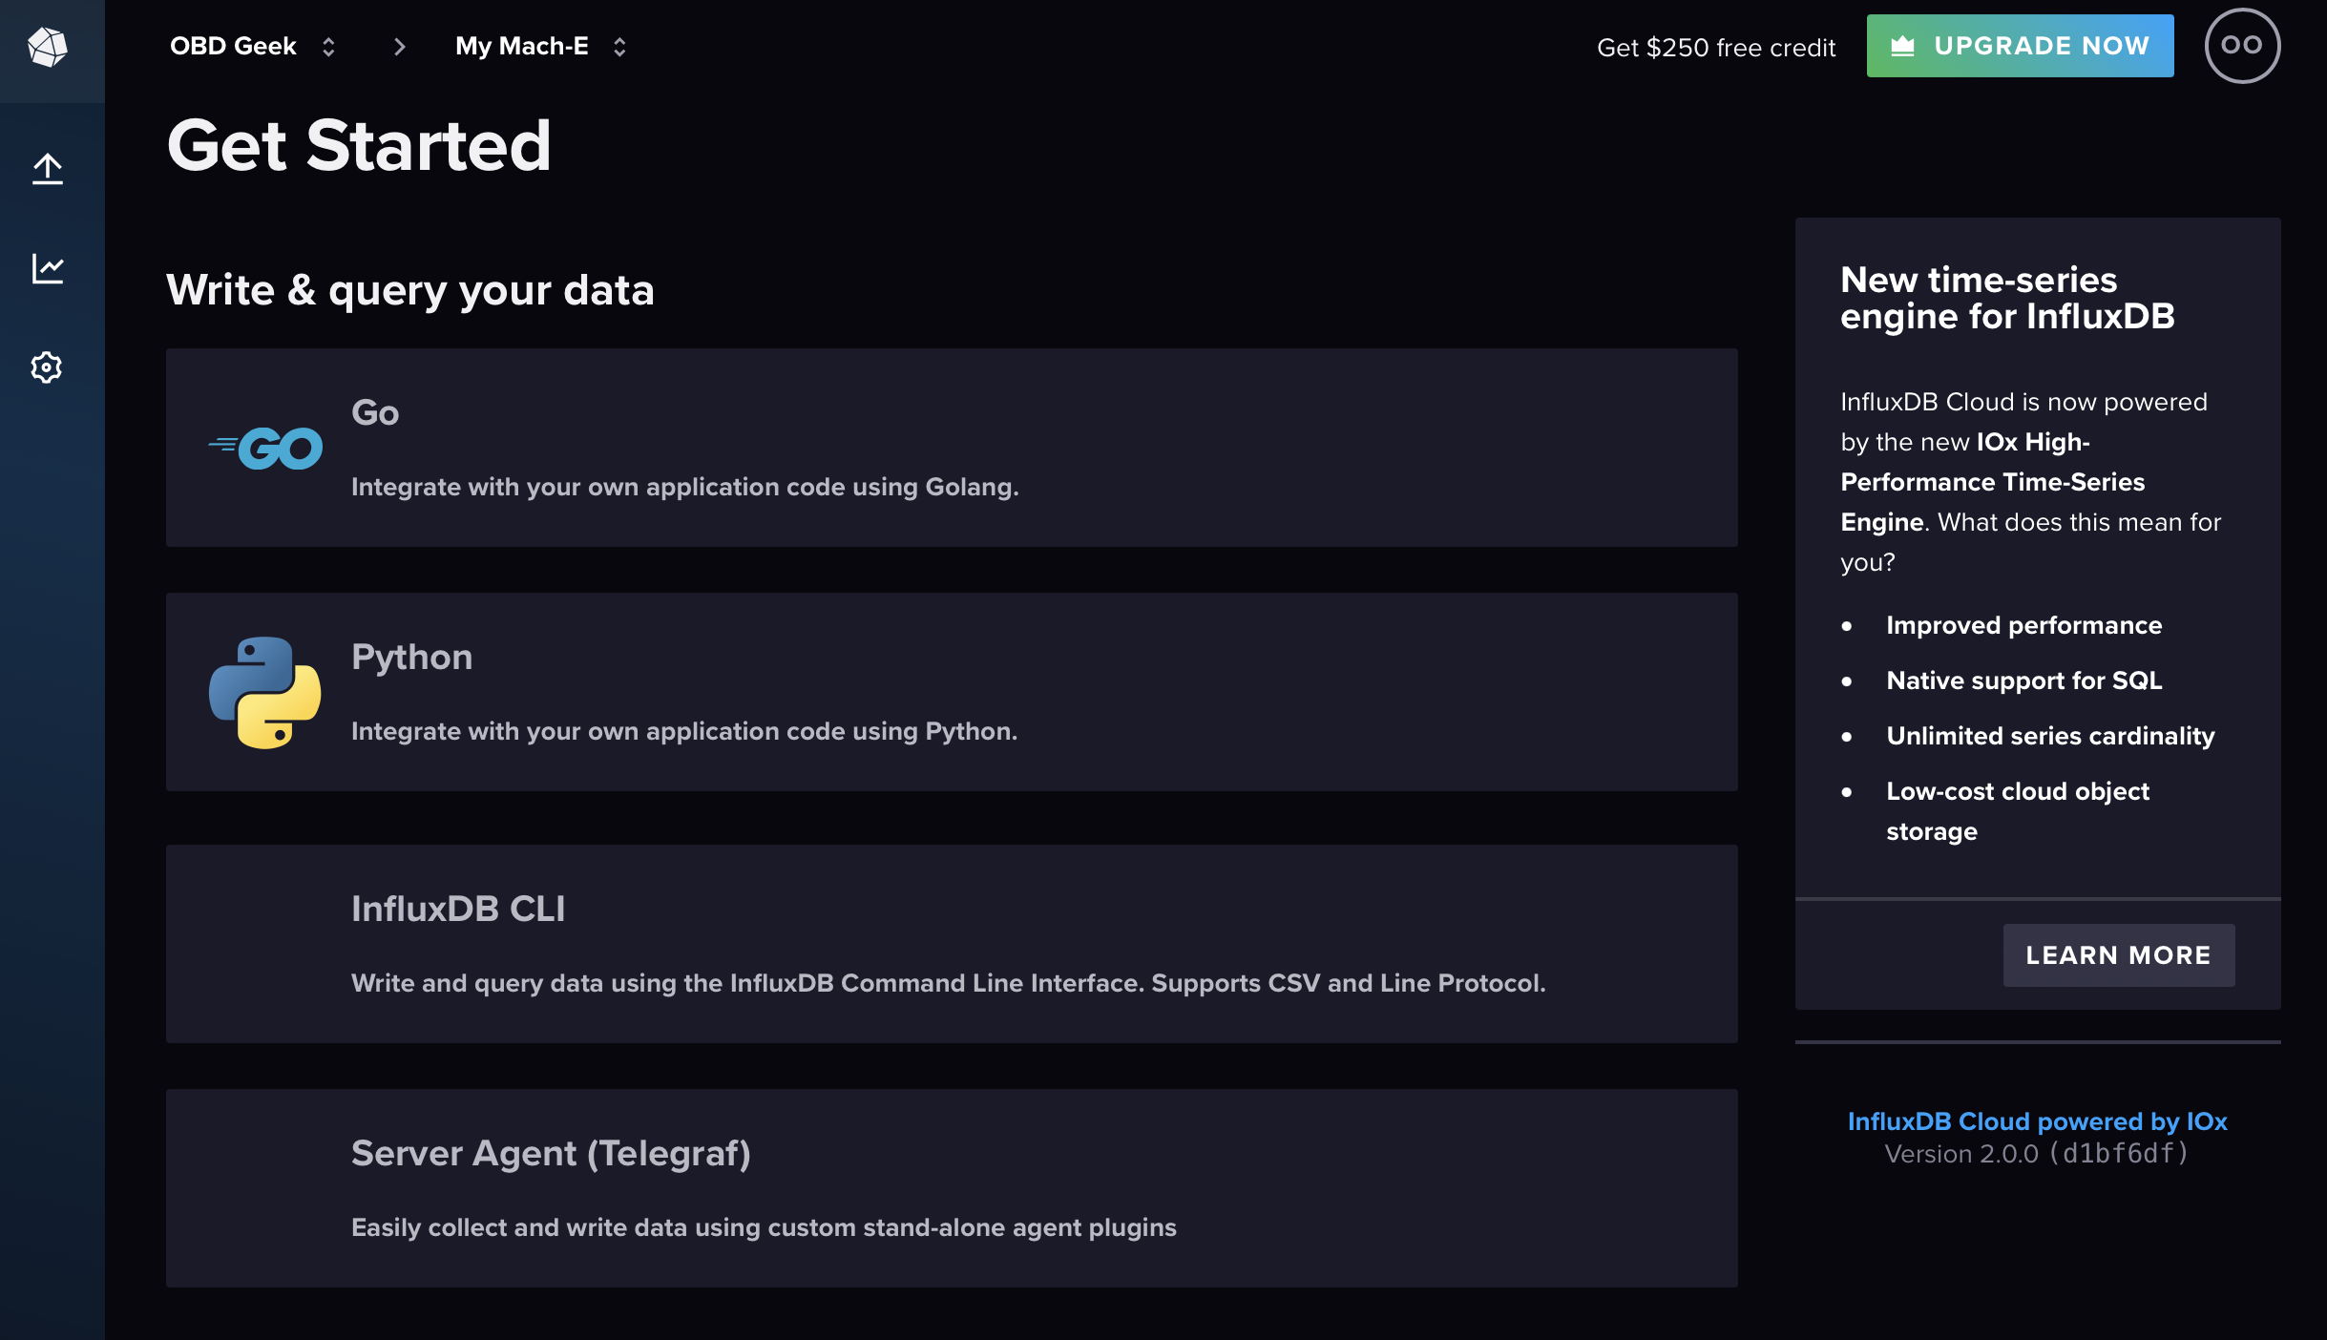Click the 'Get Started' heading
Screen dimensions: 2327x1340
point(359,145)
